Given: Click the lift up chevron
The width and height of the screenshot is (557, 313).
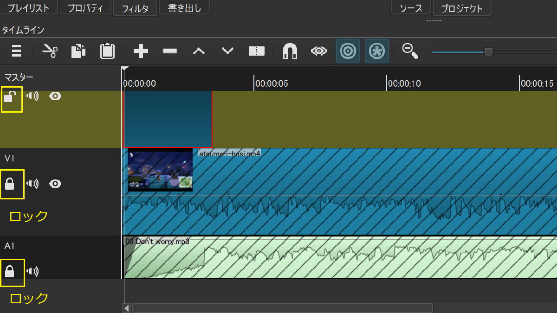Looking at the screenshot, I should coord(199,51).
